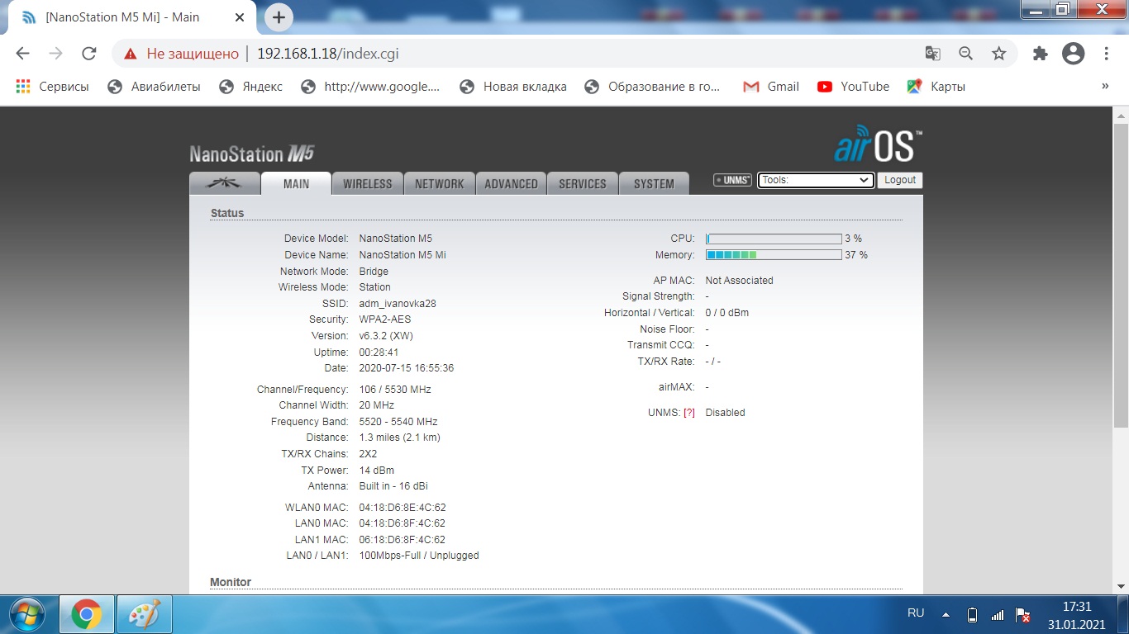This screenshot has width=1129, height=634.
Task: Click the '100Mbps-Full / Unplugged' value
Action: tap(419, 556)
